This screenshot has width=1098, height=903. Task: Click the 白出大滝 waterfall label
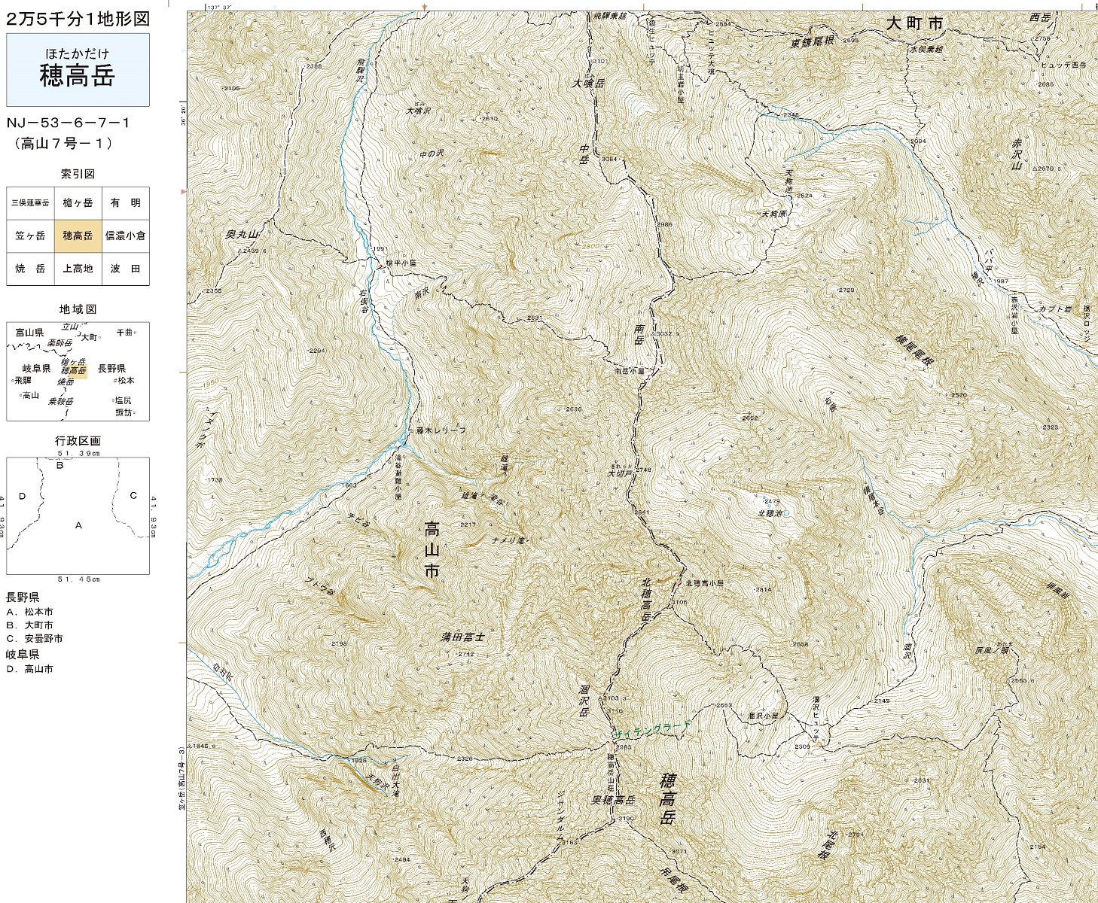tap(394, 783)
